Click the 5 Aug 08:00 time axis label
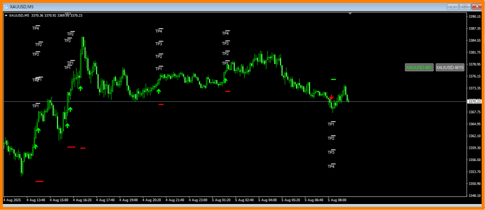Screen dimensions: 485x210 tap(337, 199)
